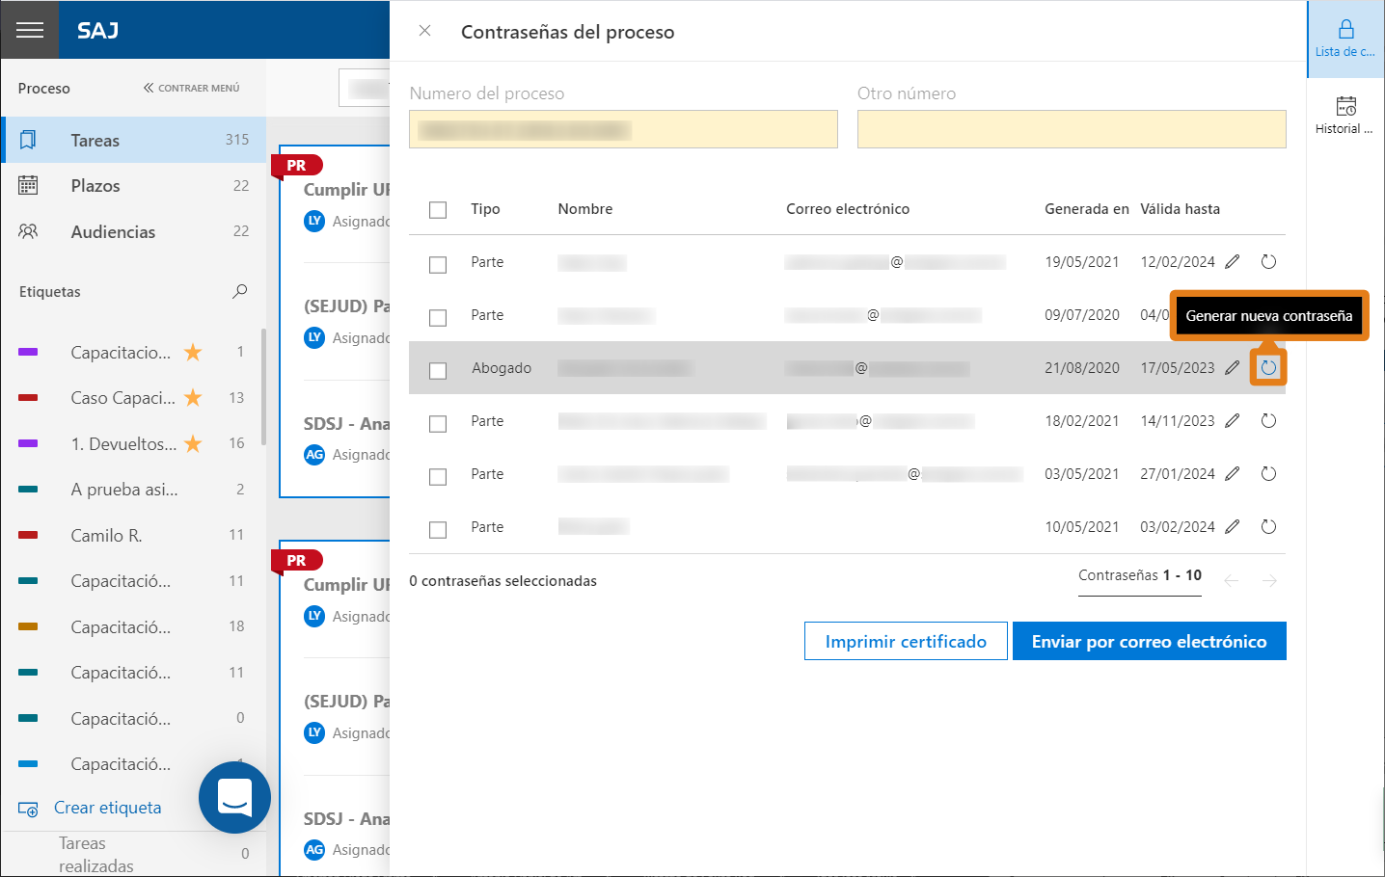1385x877 pixels.
Task: Click the SAJ logo
Action: pyautogui.click(x=97, y=31)
